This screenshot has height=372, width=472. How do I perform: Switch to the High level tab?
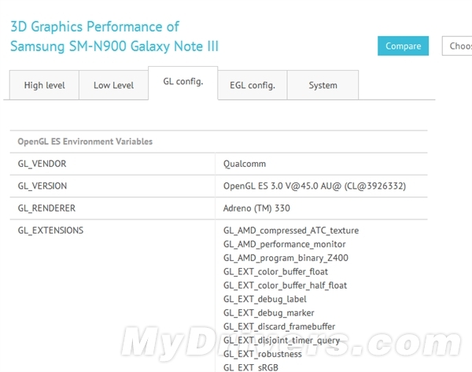pyautogui.click(x=44, y=85)
